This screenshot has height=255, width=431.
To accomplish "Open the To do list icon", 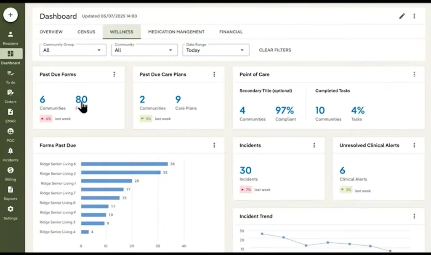I will coord(11,73).
